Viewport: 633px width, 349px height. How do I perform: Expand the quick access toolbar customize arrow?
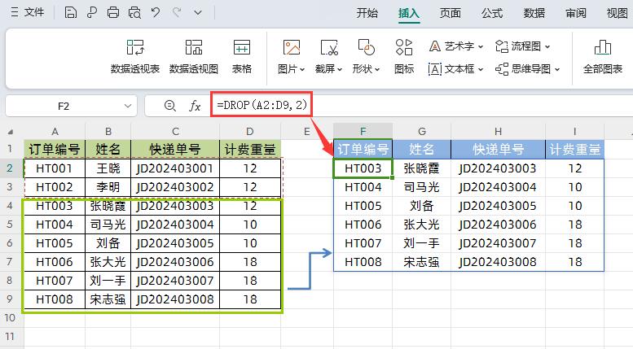coord(197,12)
